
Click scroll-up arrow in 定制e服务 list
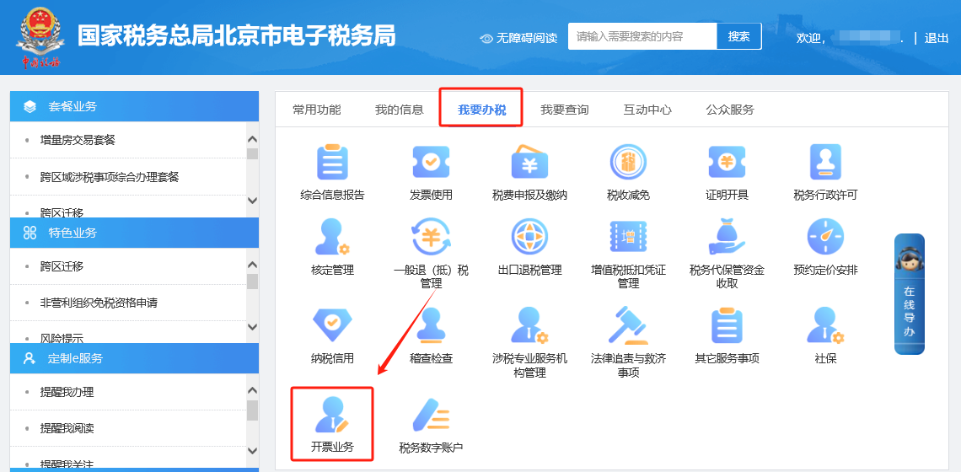(252, 391)
